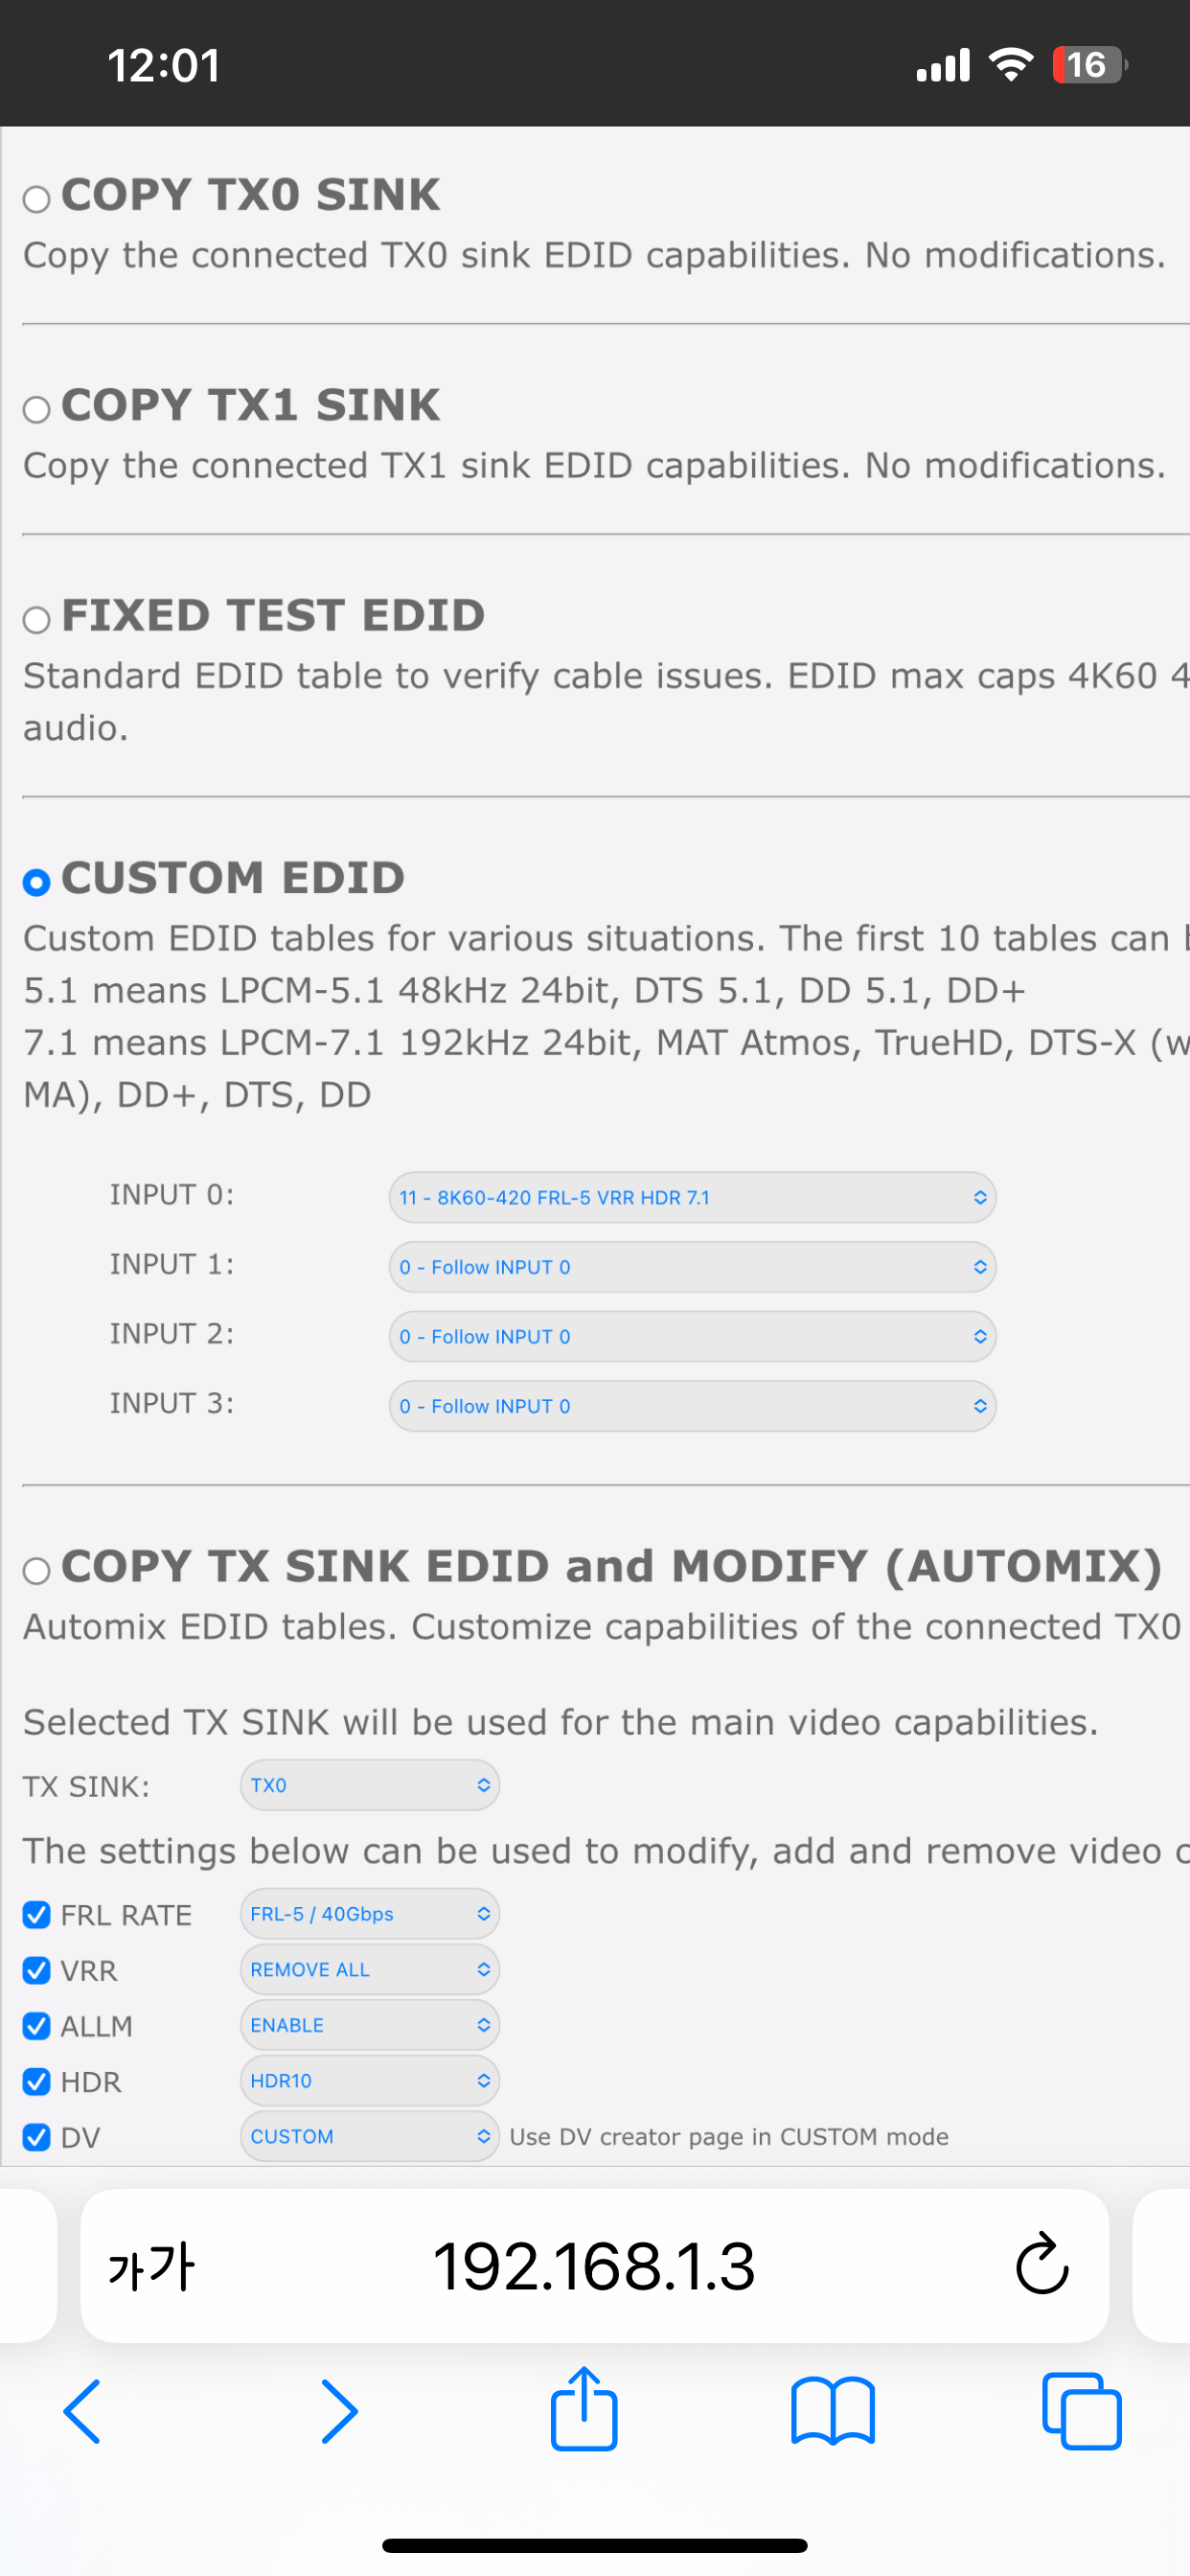Toggle the ALLM checkbox

tap(37, 2026)
